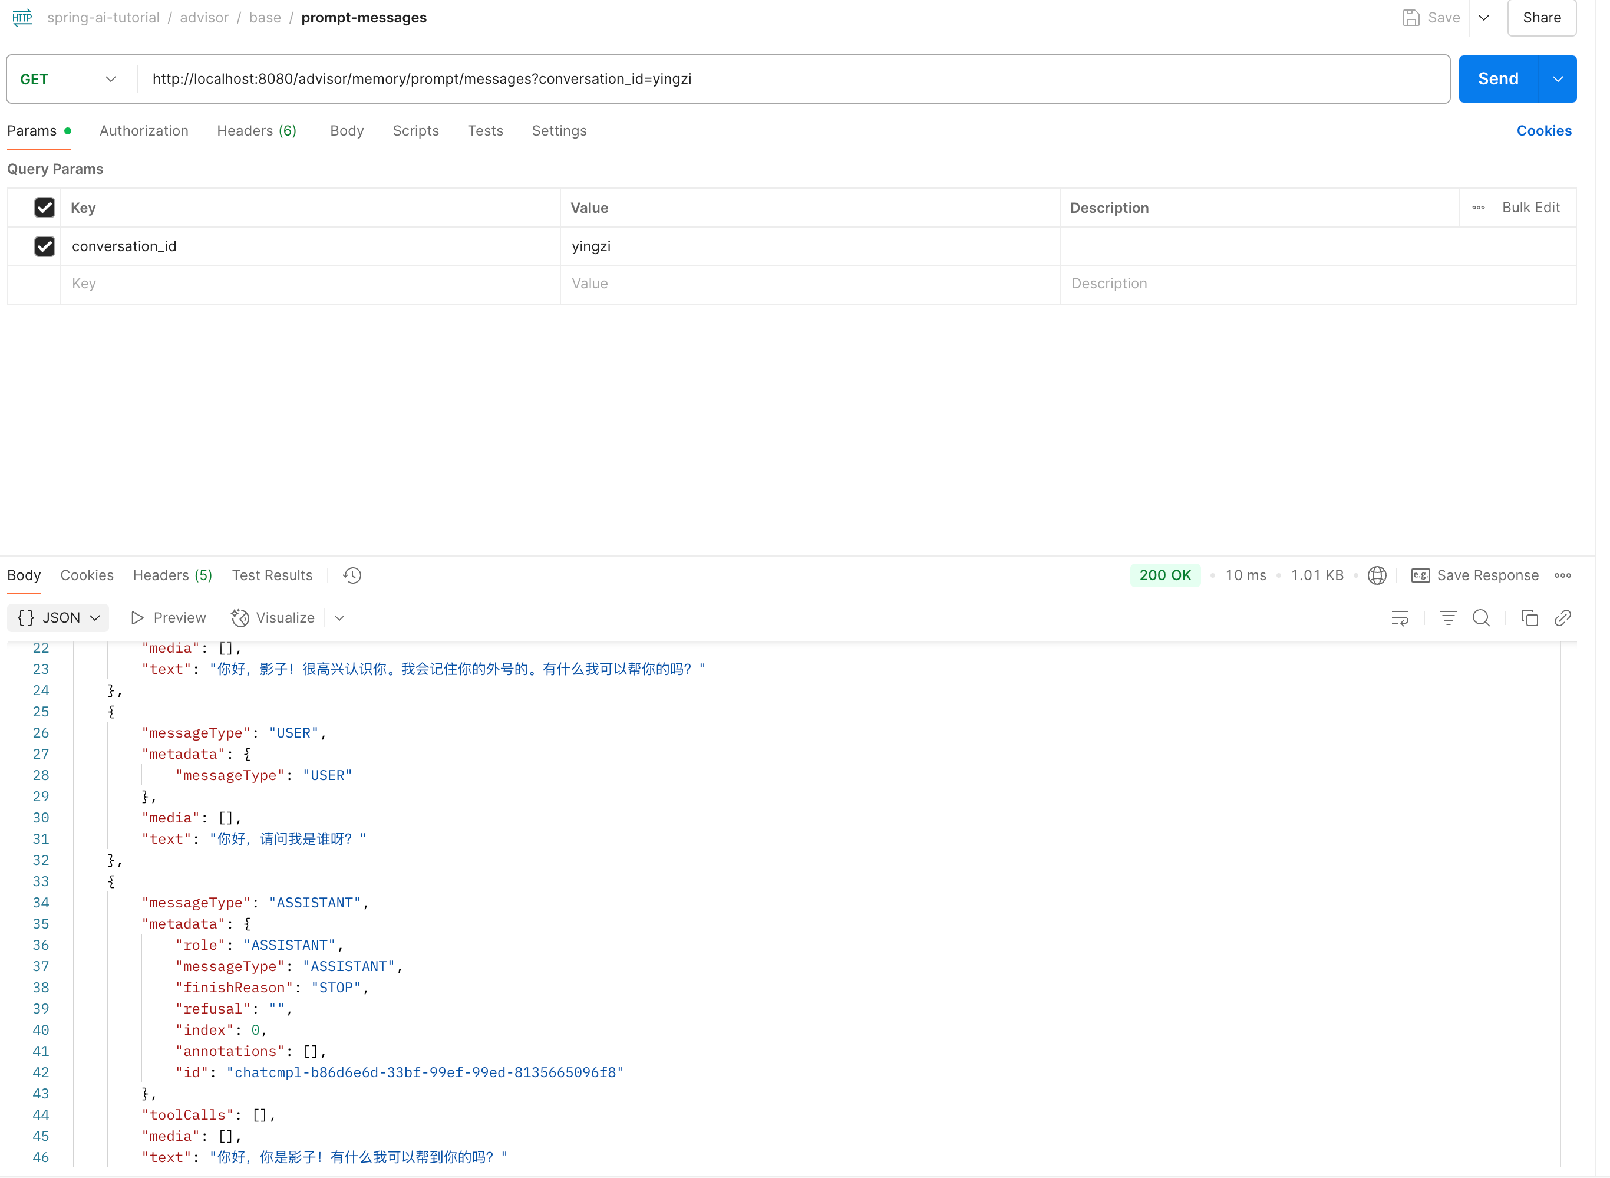Open response more options ellipsis
The image size is (1610, 1178).
[1562, 575]
